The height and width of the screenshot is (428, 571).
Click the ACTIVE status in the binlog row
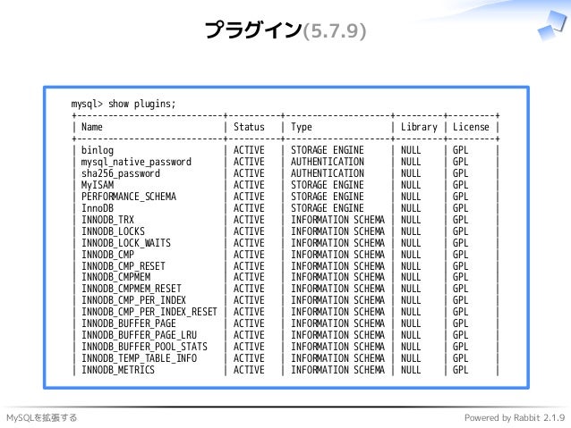pyautogui.click(x=249, y=150)
